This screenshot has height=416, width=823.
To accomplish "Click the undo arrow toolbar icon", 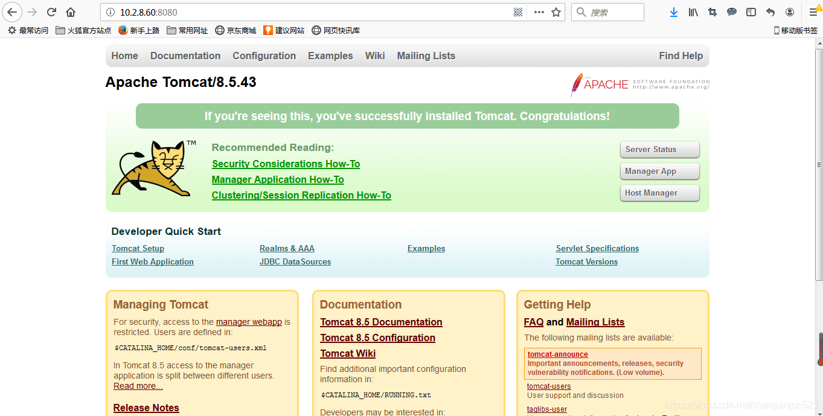I will pos(770,12).
